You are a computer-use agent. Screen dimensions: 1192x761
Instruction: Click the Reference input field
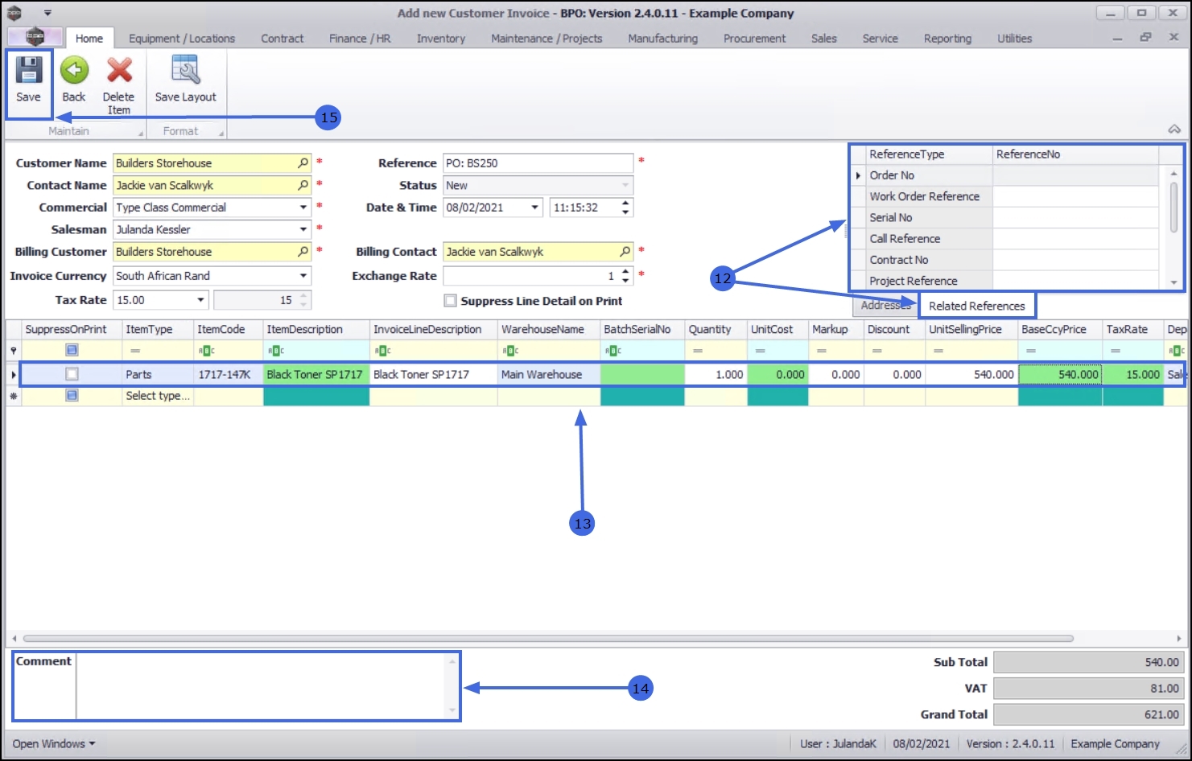538,163
